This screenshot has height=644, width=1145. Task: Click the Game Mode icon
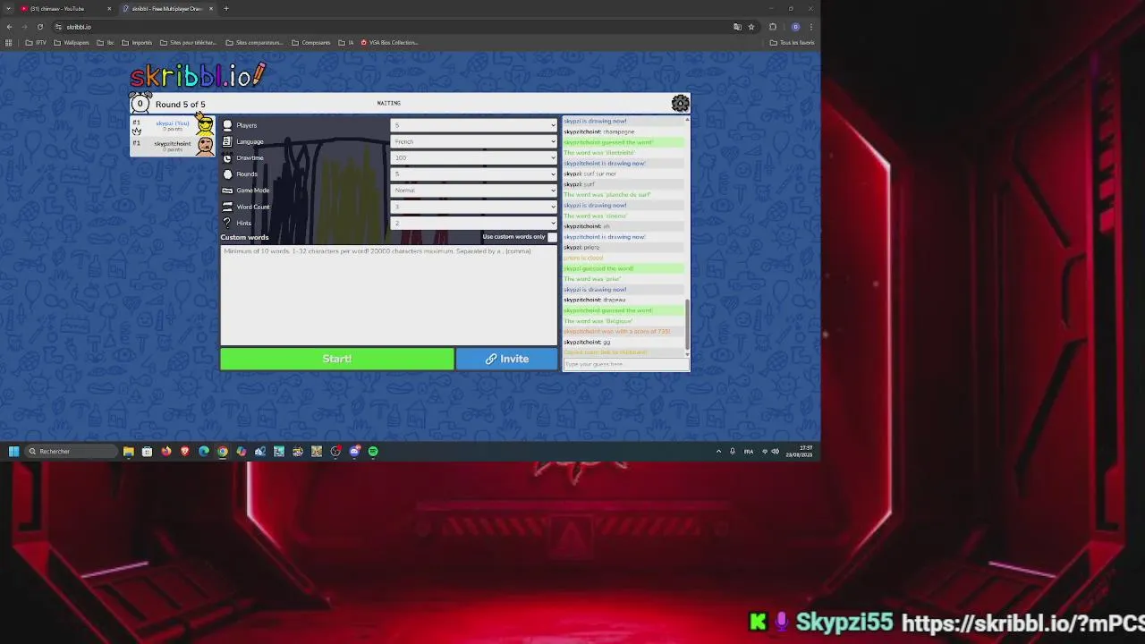tap(227, 191)
